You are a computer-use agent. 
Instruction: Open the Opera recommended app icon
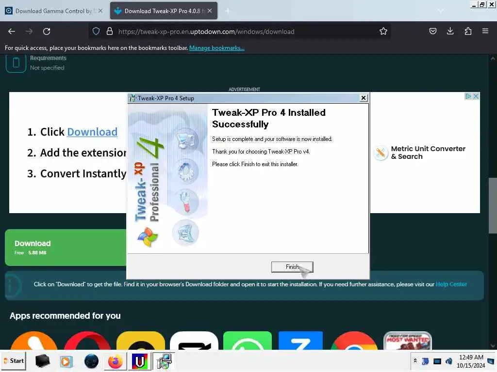pos(87,341)
